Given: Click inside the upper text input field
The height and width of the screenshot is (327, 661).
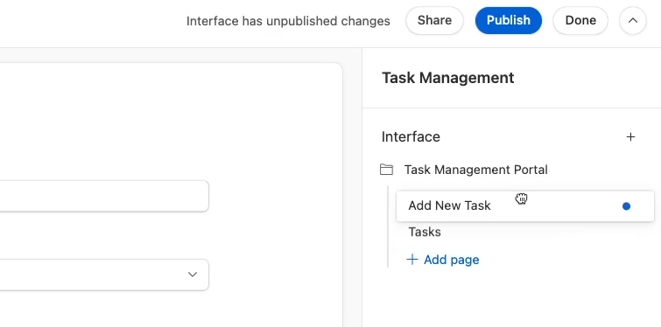Looking at the screenshot, I should tap(104, 196).
